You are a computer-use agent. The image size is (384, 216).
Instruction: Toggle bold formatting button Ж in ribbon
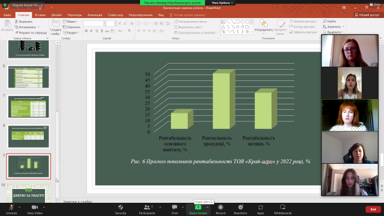(x=86, y=31)
